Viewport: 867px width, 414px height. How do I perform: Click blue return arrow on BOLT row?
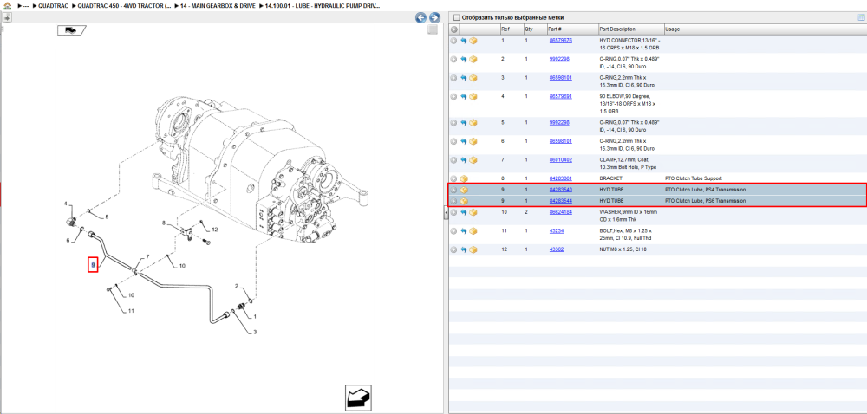pyautogui.click(x=464, y=230)
